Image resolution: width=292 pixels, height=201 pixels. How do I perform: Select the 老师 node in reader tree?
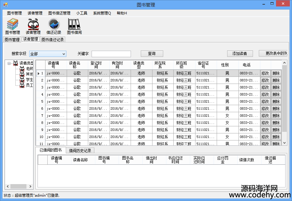pyautogui.click(x=29, y=69)
